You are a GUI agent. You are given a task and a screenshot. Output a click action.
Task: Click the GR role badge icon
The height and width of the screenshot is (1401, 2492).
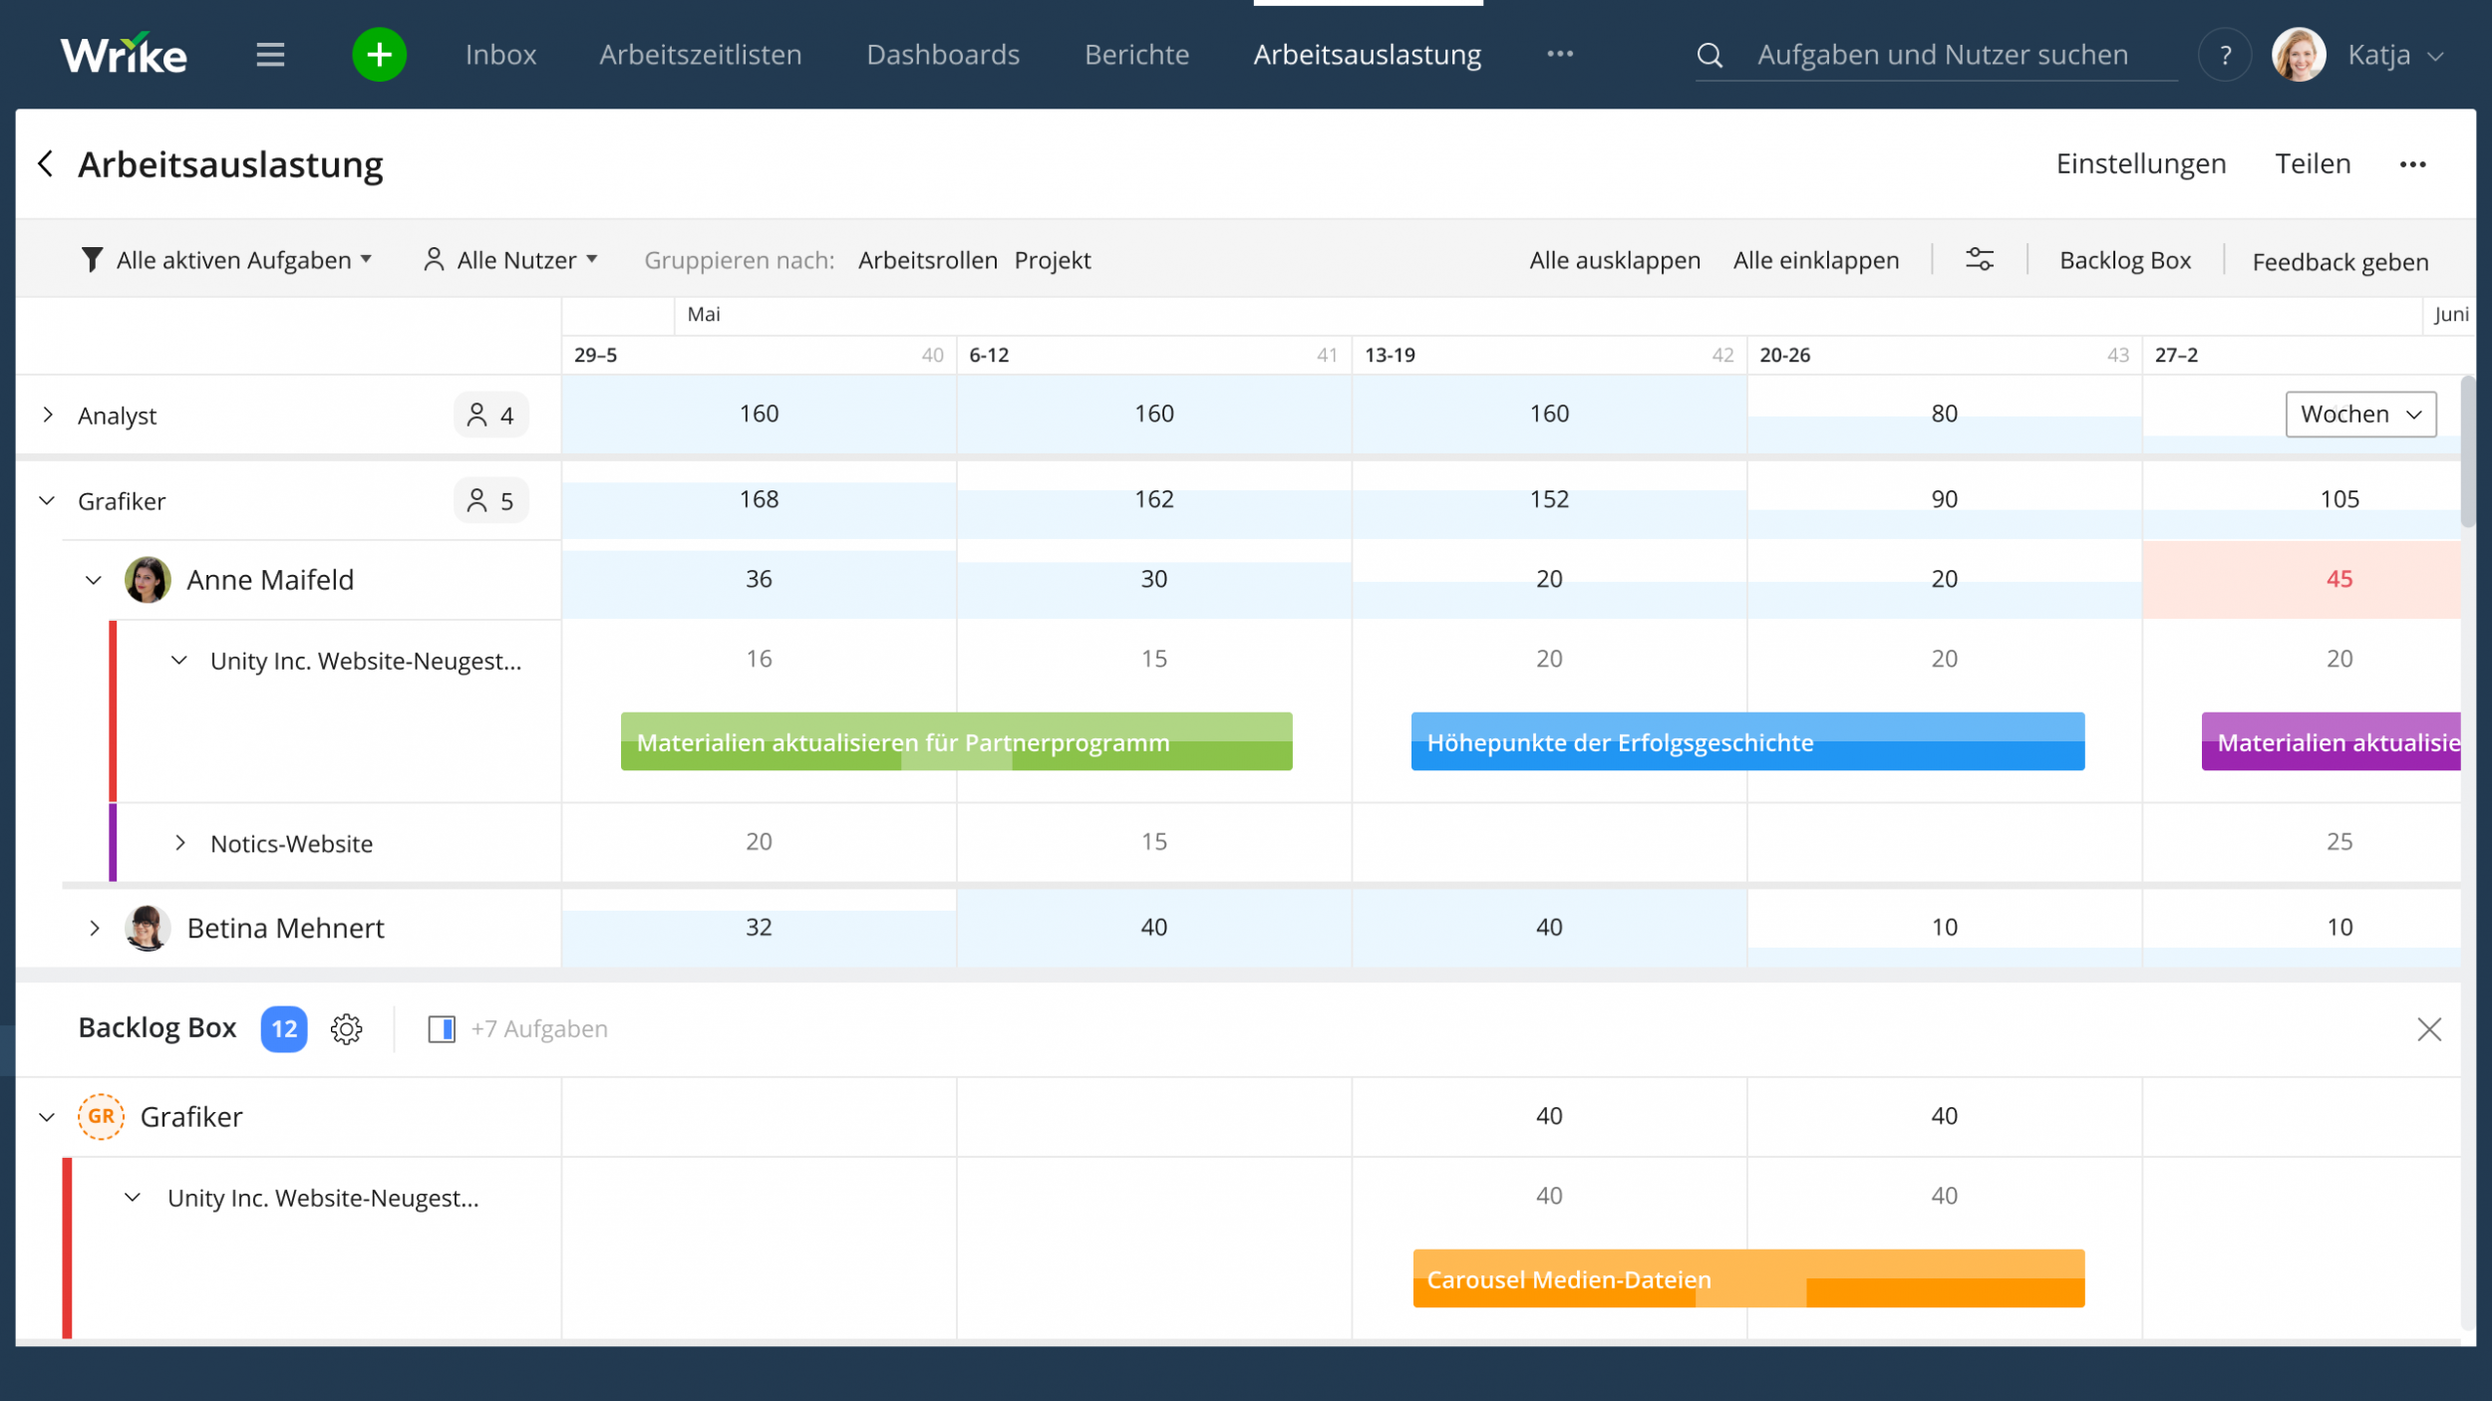pos(101,1116)
